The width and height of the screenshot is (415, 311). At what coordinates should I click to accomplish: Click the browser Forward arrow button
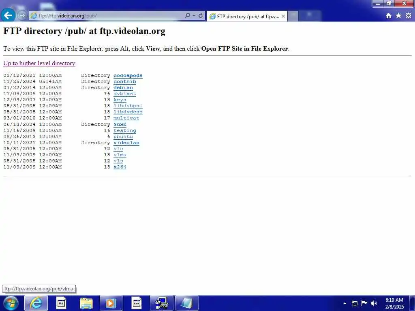click(22, 16)
